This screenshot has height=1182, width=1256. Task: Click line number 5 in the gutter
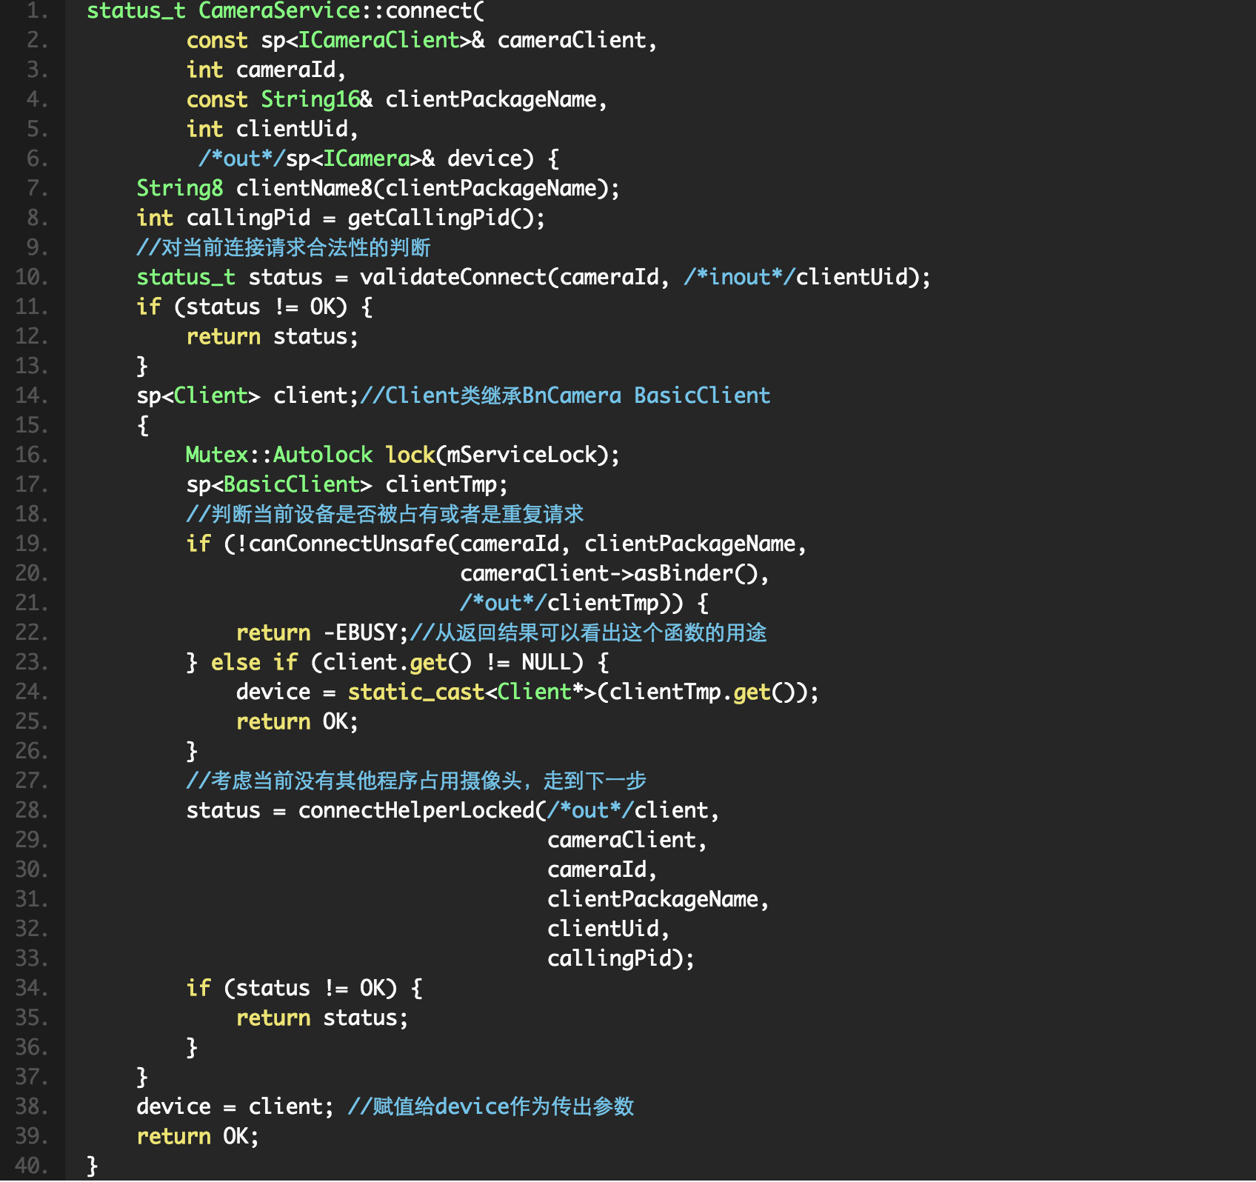point(39,129)
